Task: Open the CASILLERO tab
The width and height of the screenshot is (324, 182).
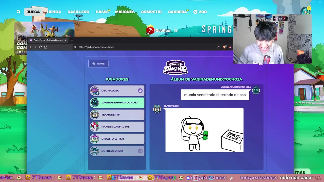Action: [78, 12]
